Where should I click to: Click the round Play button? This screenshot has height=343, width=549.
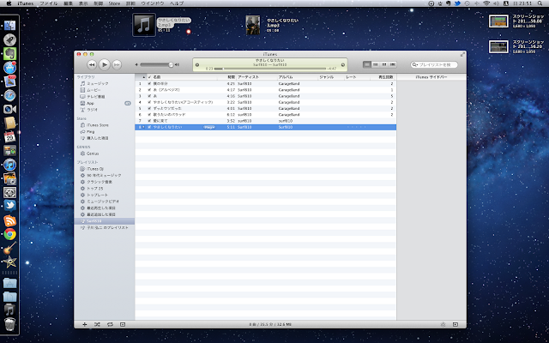click(105, 64)
